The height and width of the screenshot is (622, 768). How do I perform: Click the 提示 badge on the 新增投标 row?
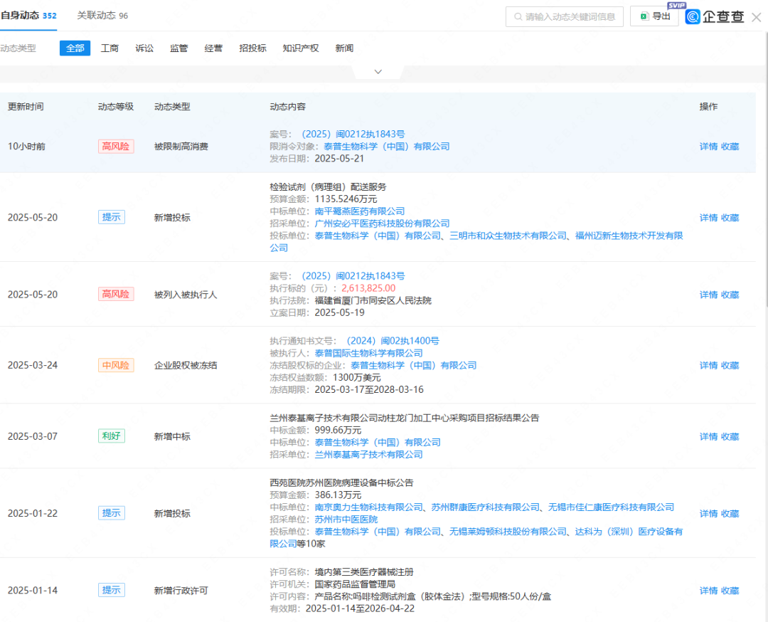[111, 217]
